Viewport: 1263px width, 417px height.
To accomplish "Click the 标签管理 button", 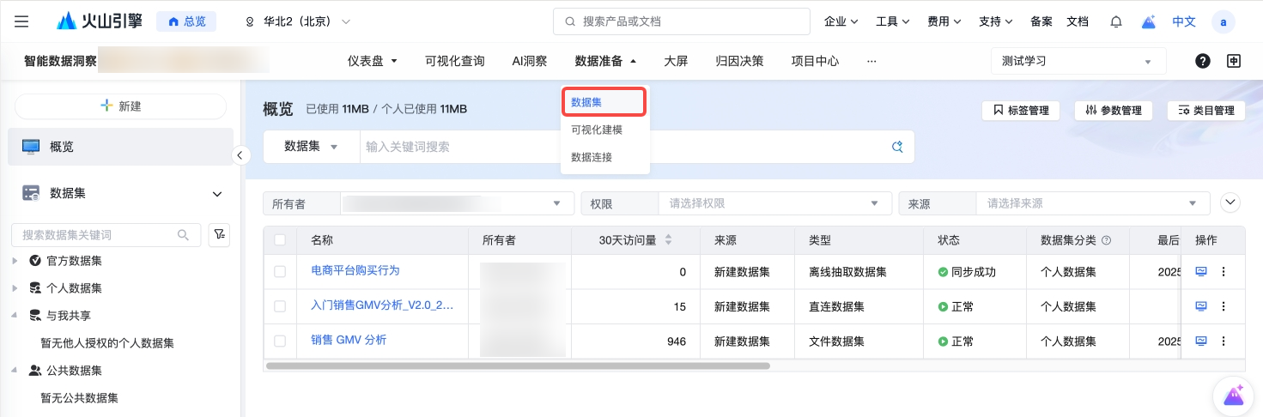I will click(x=1021, y=111).
